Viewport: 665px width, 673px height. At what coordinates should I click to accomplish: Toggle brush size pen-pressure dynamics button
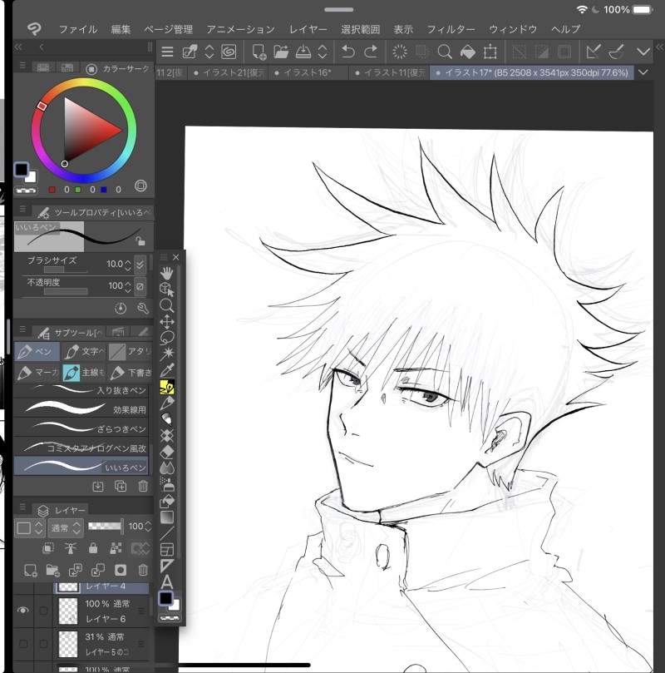(140, 264)
